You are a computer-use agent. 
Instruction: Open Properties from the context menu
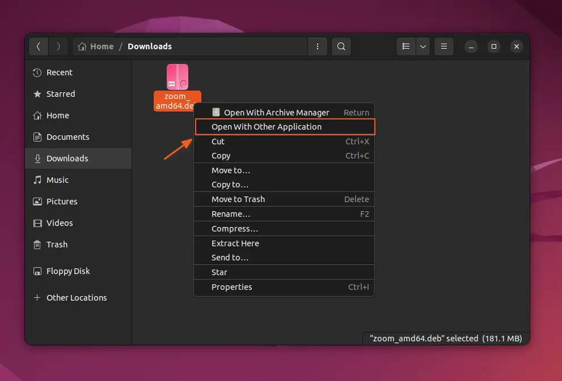[231, 287]
